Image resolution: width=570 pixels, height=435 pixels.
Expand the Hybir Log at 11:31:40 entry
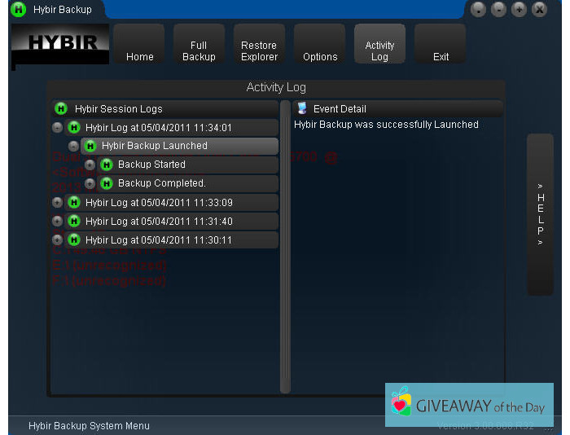[57, 222]
